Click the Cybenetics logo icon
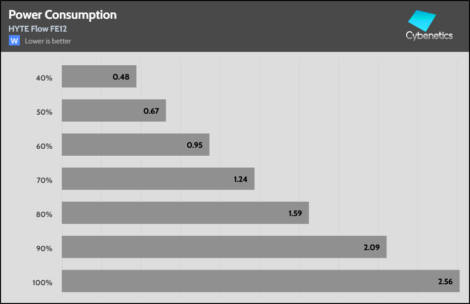The image size is (470, 304). (x=422, y=21)
